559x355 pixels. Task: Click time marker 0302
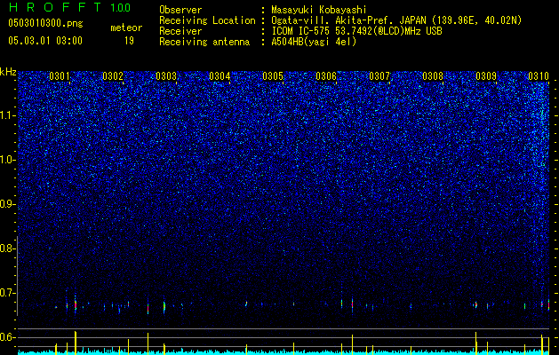pyautogui.click(x=113, y=76)
